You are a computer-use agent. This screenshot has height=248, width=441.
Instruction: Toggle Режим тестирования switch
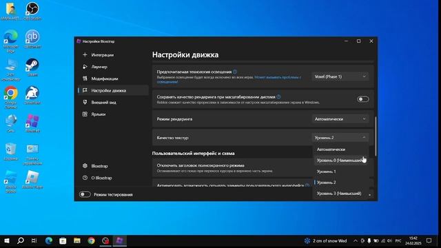pyautogui.click(x=85, y=194)
